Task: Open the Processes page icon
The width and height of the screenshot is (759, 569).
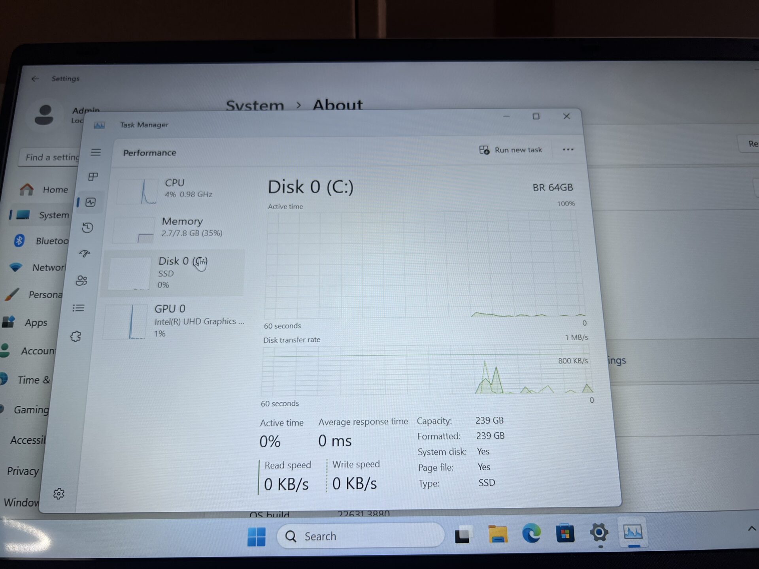Action: tap(93, 177)
